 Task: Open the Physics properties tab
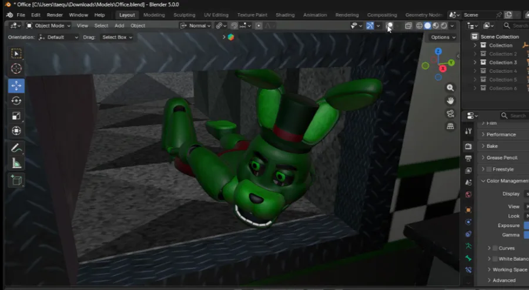pyautogui.click(x=468, y=222)
